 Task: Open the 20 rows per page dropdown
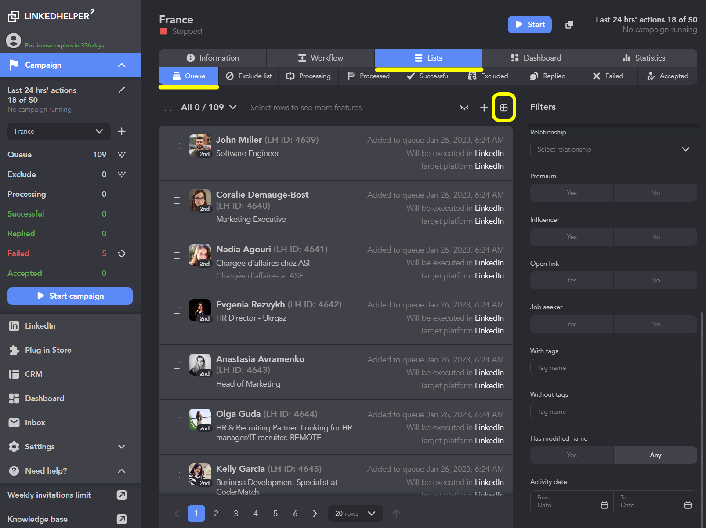point(355,514)
